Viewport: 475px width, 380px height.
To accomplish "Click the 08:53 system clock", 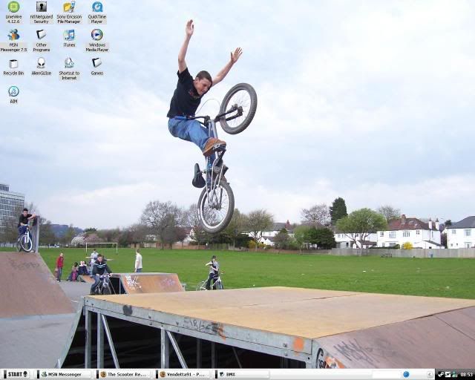I will tap(466, 375).
